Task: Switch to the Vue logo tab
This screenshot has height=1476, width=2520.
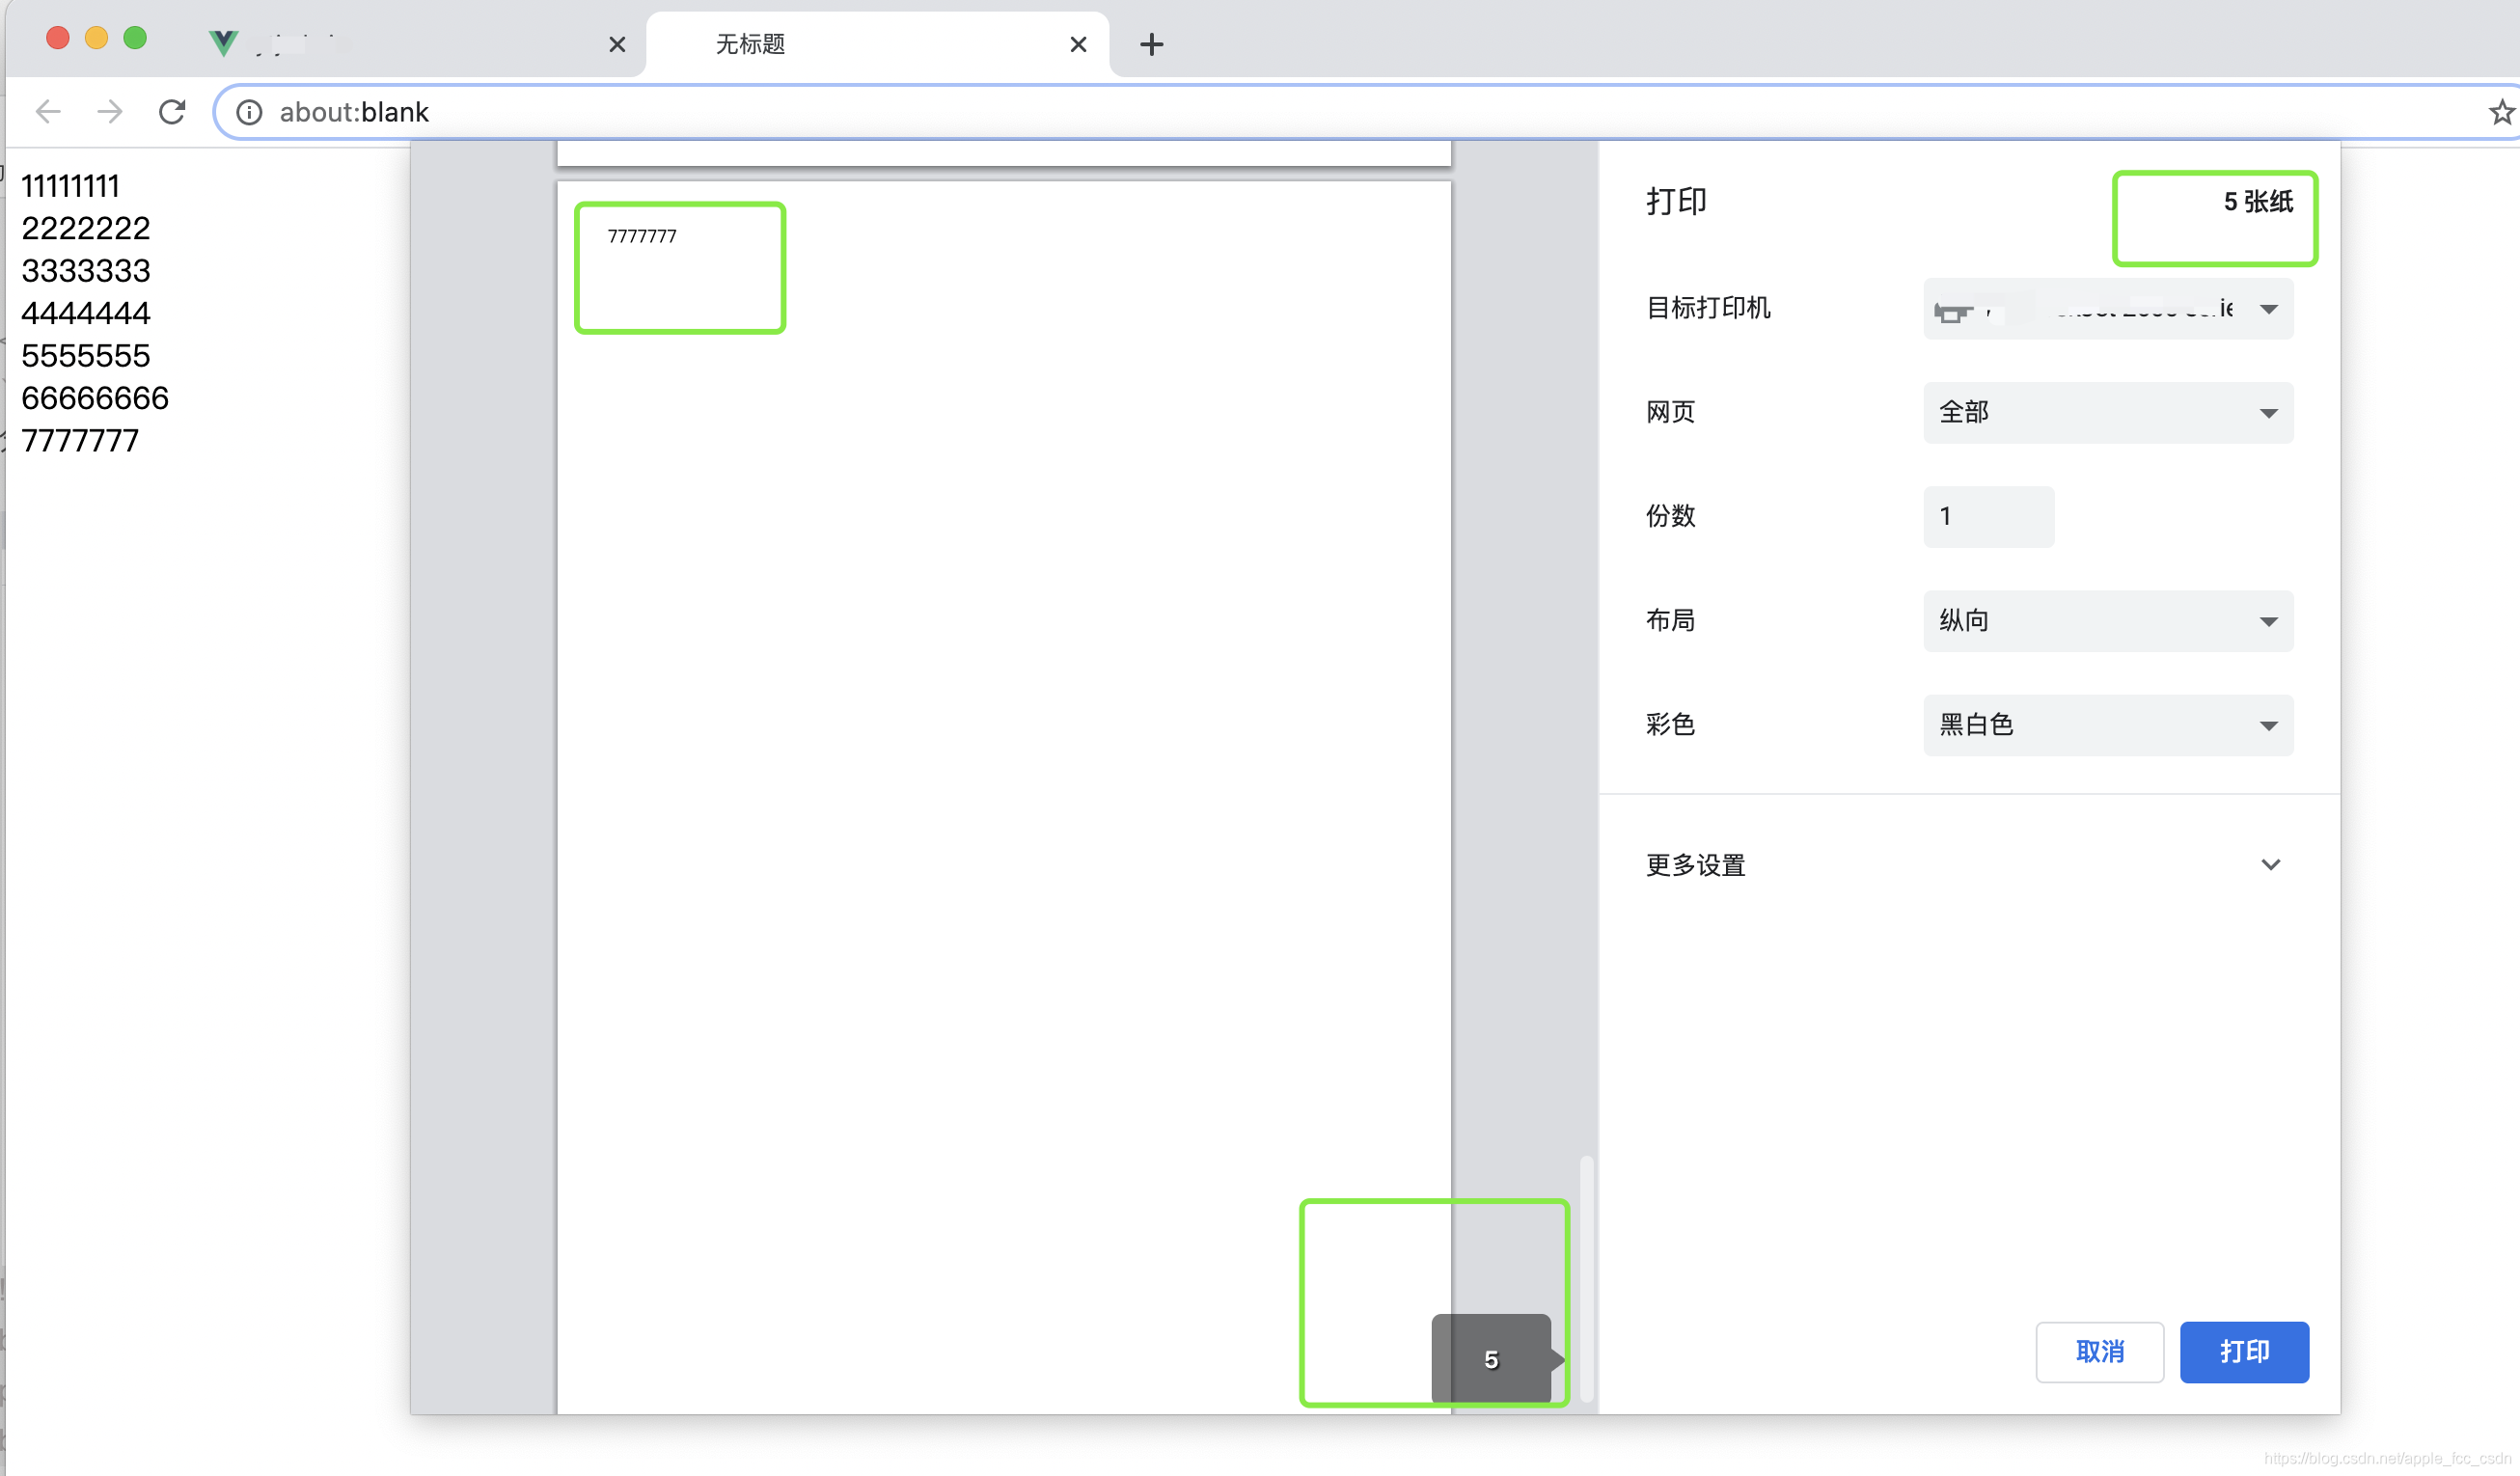Action: coord(400,44)
